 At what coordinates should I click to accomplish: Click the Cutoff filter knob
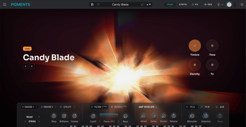coord(93,116)
